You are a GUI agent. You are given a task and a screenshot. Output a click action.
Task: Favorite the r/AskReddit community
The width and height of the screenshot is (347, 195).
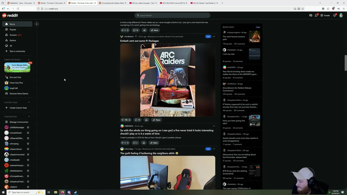[x=28, y=160]
